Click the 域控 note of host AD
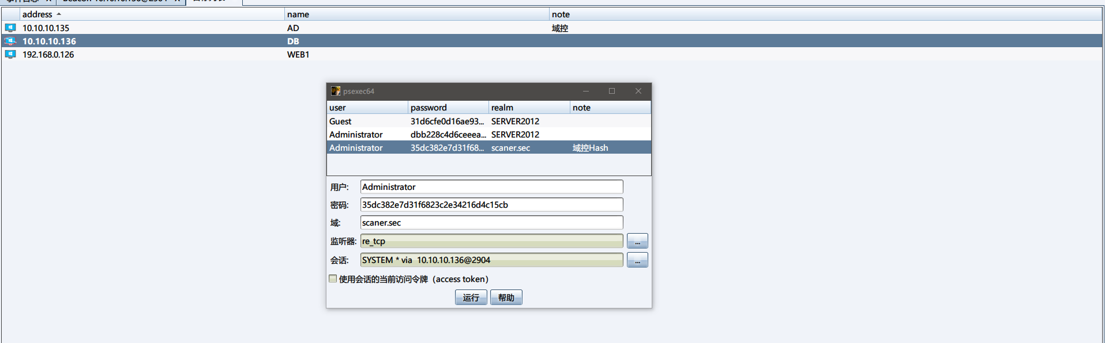 tap(560, 28)
